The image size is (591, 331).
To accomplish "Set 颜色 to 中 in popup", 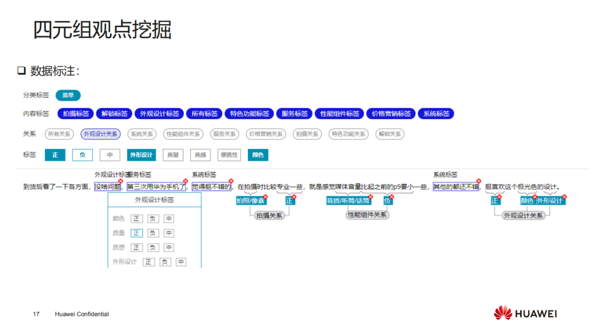I will tap(169, 219).
